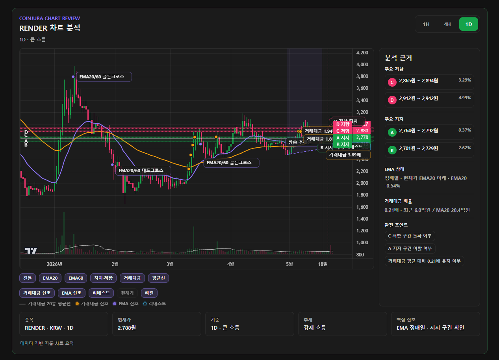Image resolution: width=499 pixels, height=360 pixels.
Task: Click the 0.37% distance value
Action: [x=465, y=130]
